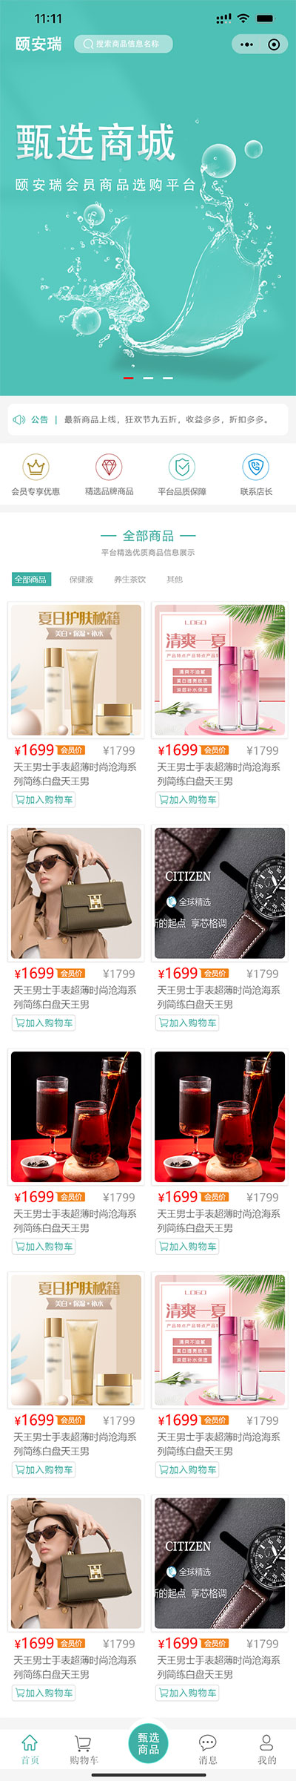The width and height of the screenshot is (296, 1781).
Task: Open the 消息 chat bubble icon
Action: [208, 1742]
